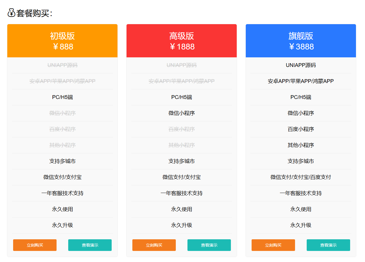Click the crossed-out 百度小程序 in 高级版
Screen dimensions: 365x262
pos(182,129)
